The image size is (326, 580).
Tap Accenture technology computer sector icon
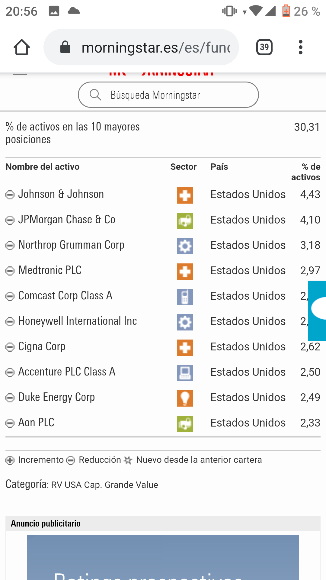pos(185,373)
